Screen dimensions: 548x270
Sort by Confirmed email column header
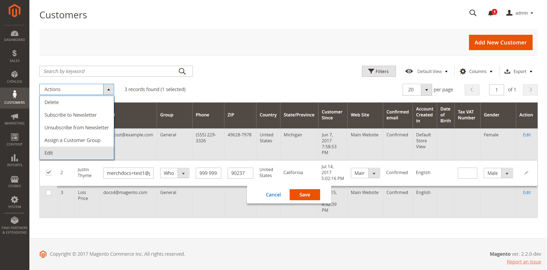coord(398,115)
